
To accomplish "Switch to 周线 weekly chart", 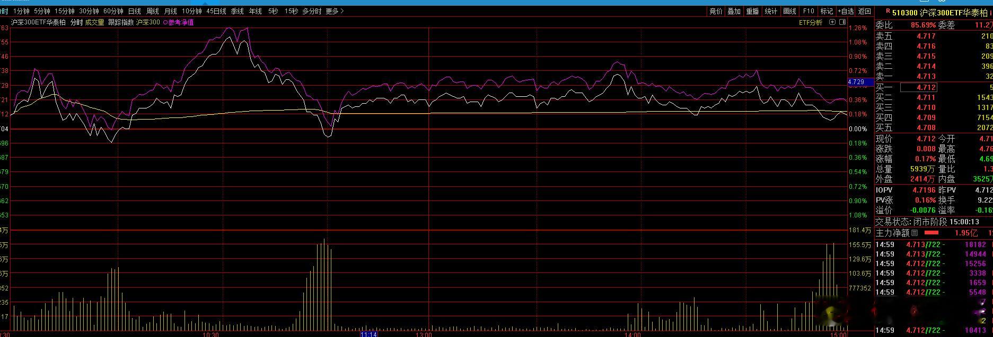I will (153, 11).
